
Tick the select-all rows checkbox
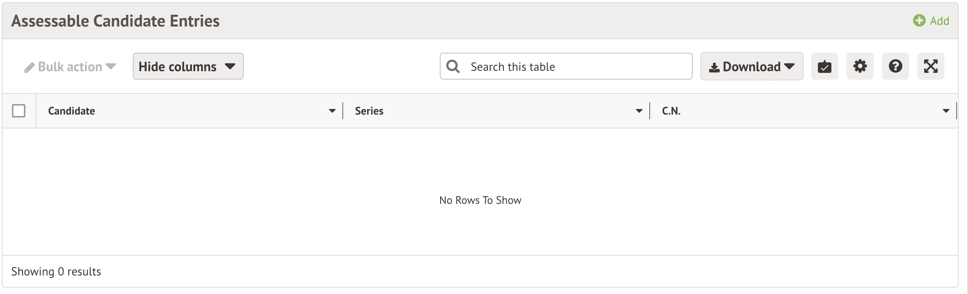[19, 111]
